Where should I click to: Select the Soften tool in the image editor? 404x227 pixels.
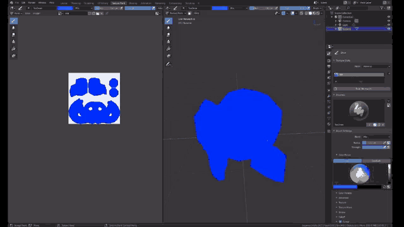[14, 28]
